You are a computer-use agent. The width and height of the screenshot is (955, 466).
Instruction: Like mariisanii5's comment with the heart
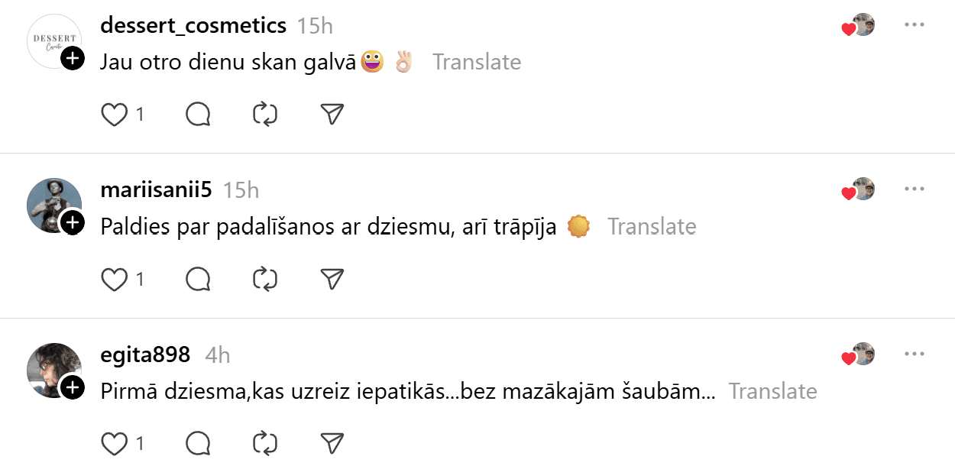114,280
